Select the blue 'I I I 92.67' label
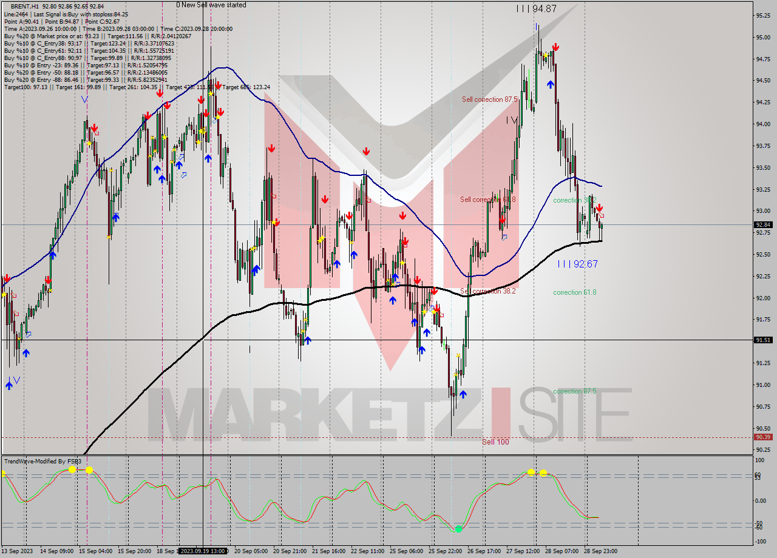Image resolution: width=777 pixels, height=558 pixels. point(578,264)
